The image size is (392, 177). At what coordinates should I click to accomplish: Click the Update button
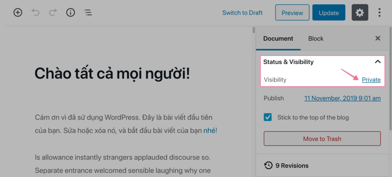coord(329,13)
